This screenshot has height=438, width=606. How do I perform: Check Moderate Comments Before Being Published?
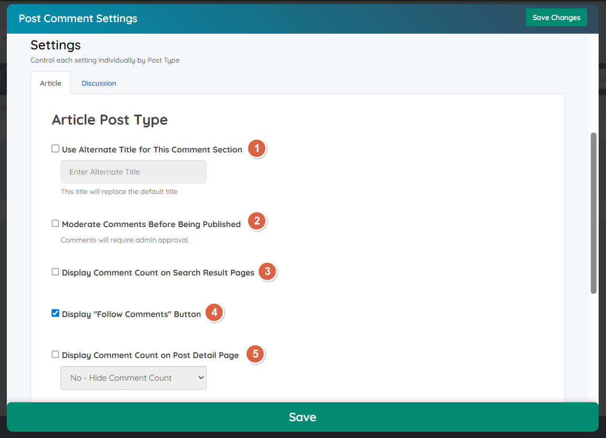[x=55, y=223]
